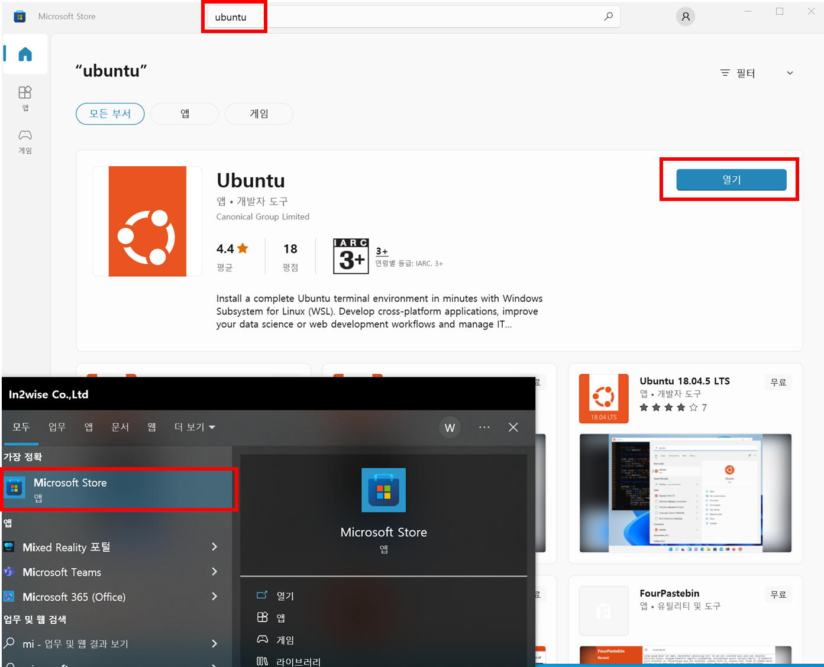This screenshot has width=824, height=667.
Task: Select the Microsoft Store best match result
Action: click(118, 489)
